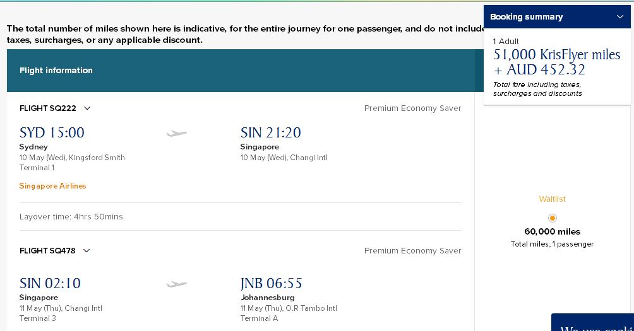Click the Layover time 4hrs 50mins row
Screen dimensions: 634x331
coord(240,217)
